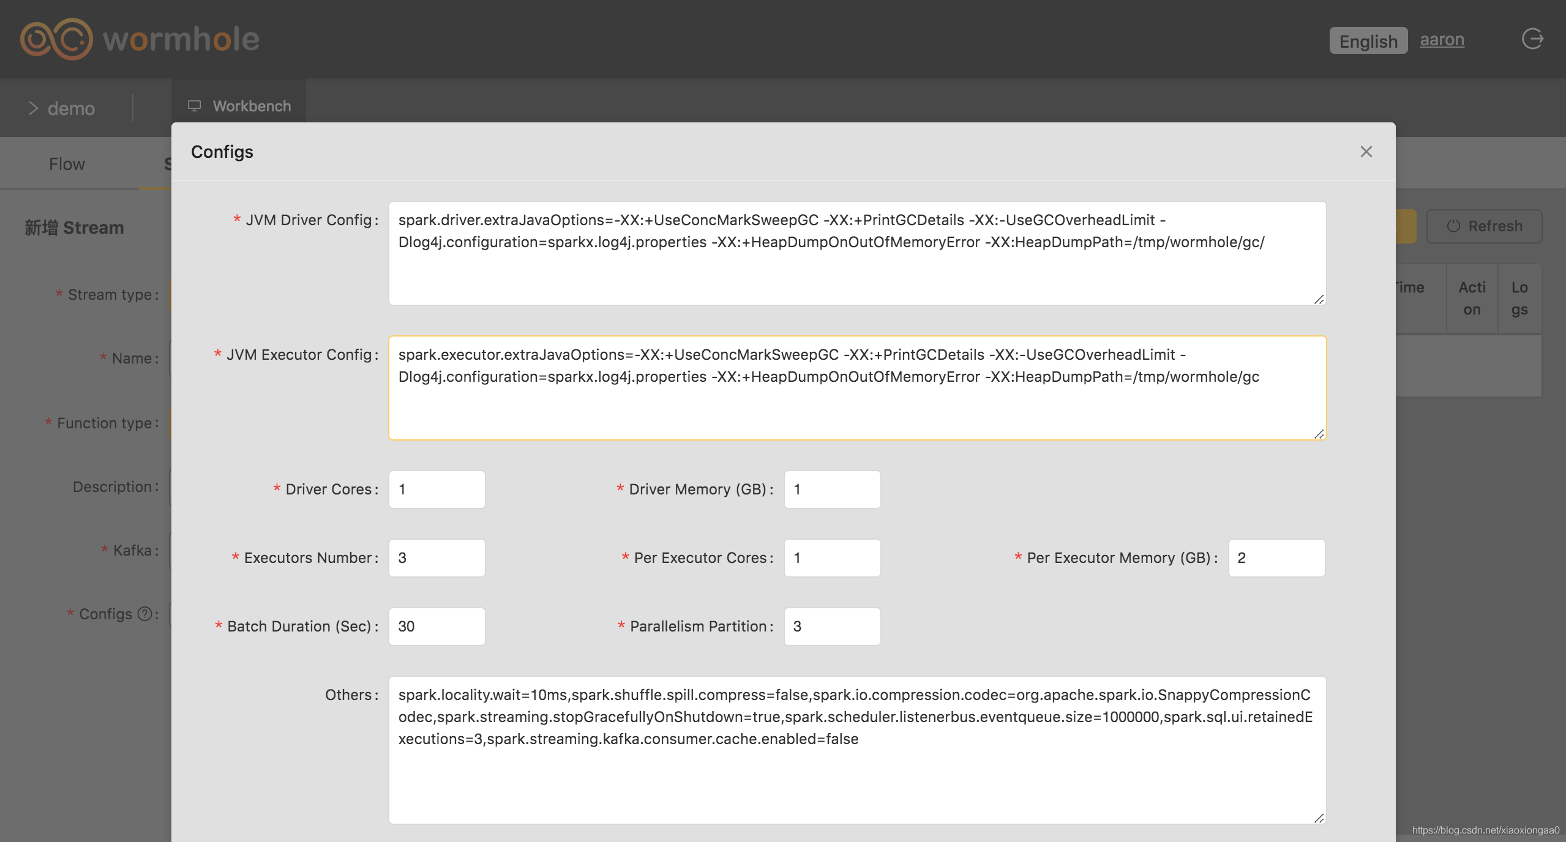
Task: Click resize handle of JVM Executor Config
Action: [1319, 434]
